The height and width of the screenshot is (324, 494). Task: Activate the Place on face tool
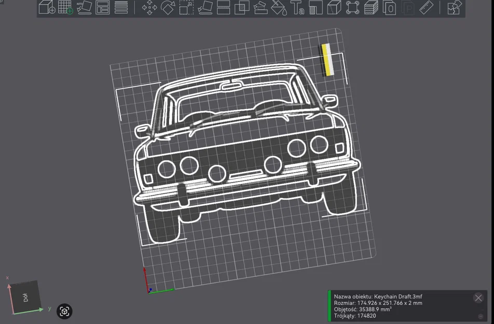(204, 8)
